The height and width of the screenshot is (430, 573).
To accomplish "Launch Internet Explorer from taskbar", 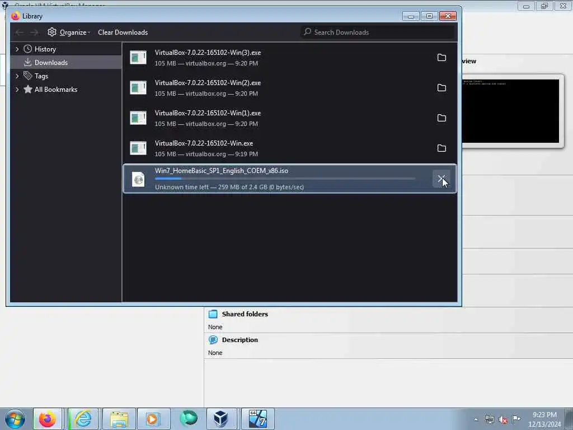I will (x=83, y=419).
